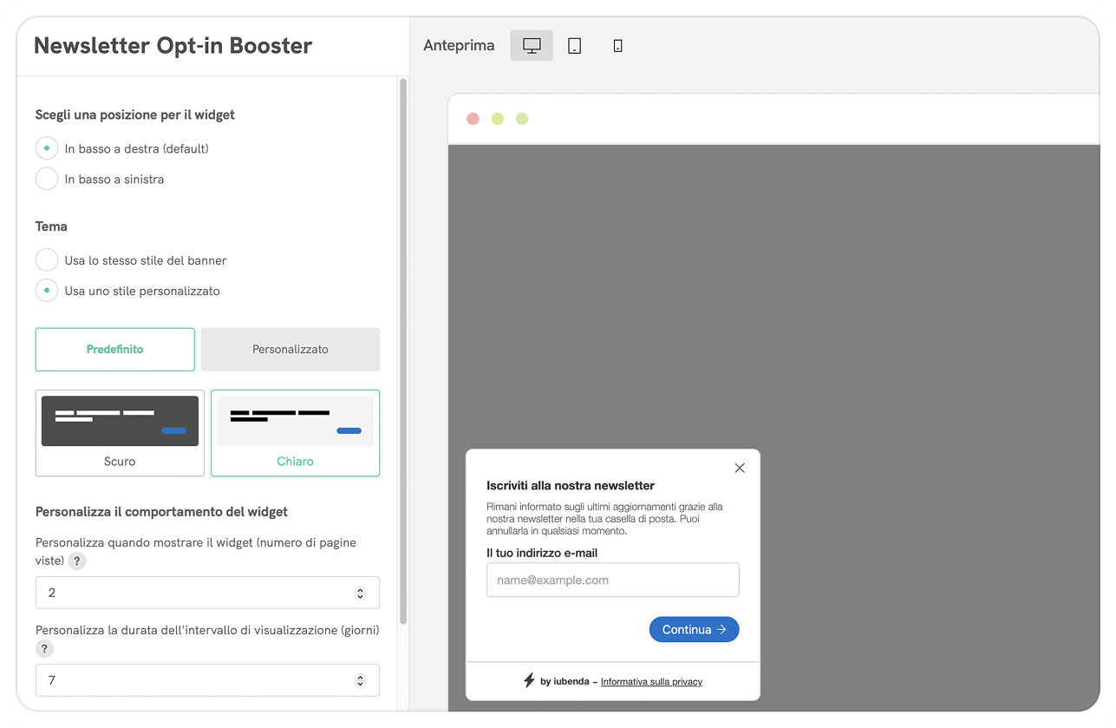Open 'Informativa sulla privacy' link
Viewport: 1116px width, 728px height.
coord(651,682)
